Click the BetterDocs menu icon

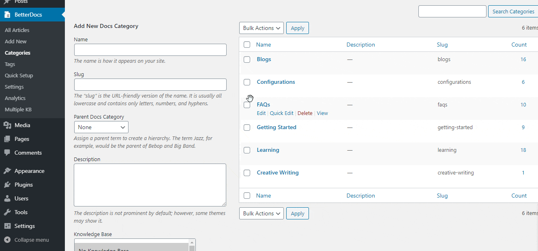pos(7,15)
